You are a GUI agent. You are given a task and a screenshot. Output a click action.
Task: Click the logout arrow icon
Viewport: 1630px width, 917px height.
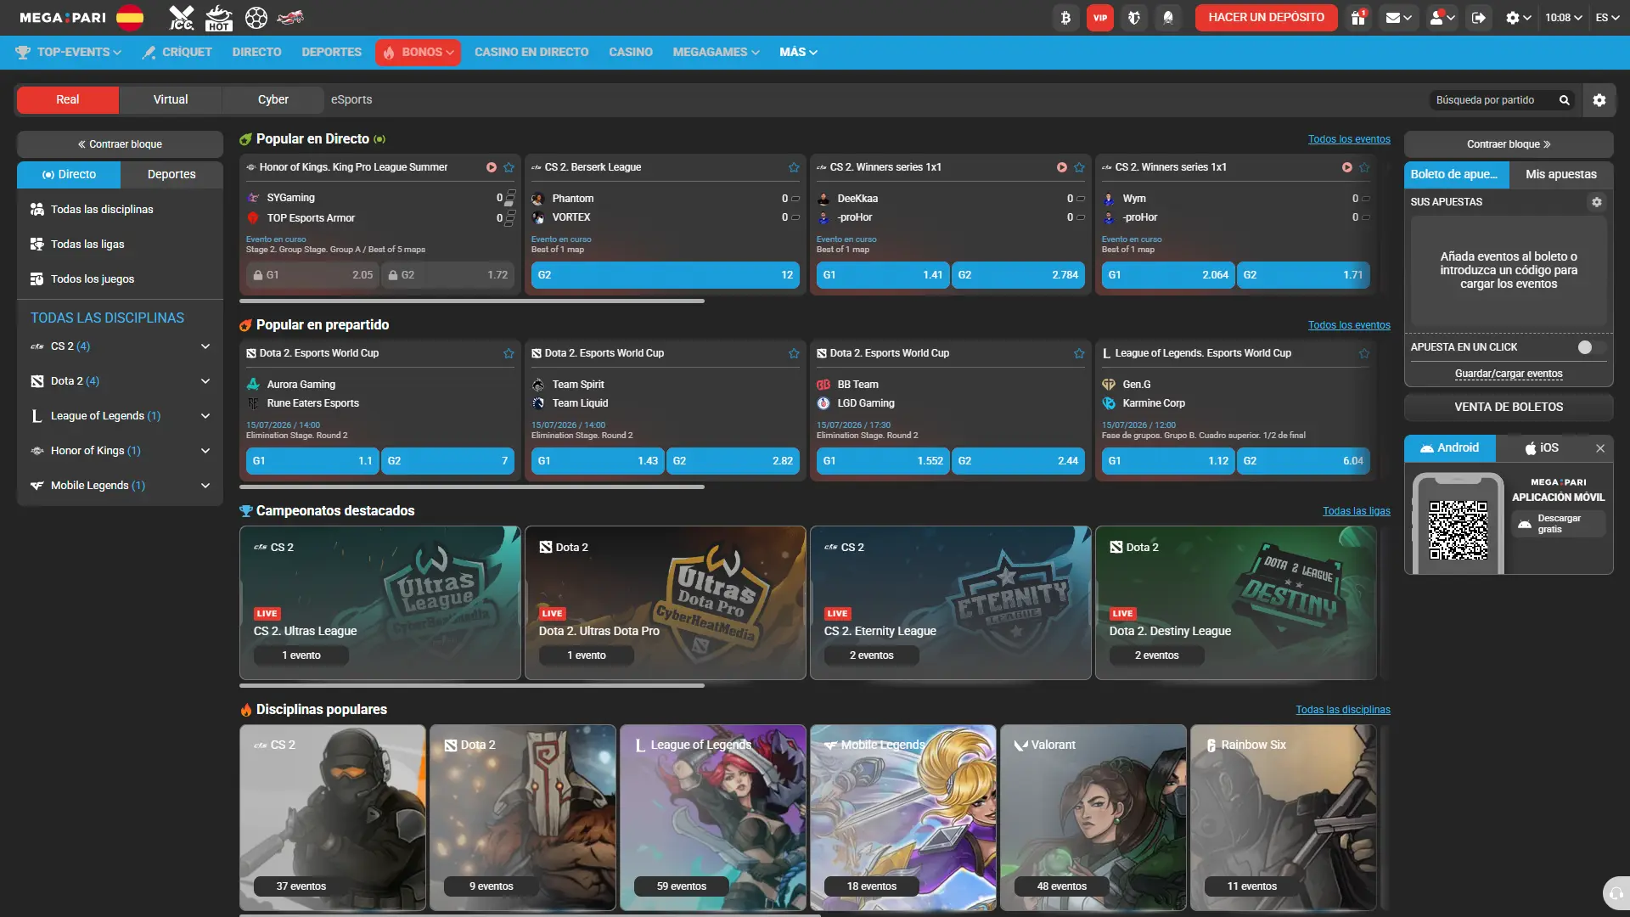pos(1479,17)
